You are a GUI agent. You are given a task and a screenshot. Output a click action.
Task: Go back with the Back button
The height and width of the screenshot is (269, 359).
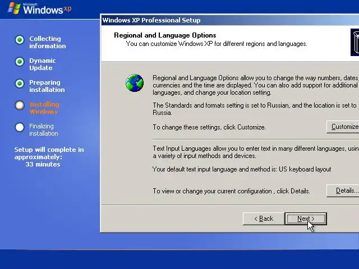point(264,219)
